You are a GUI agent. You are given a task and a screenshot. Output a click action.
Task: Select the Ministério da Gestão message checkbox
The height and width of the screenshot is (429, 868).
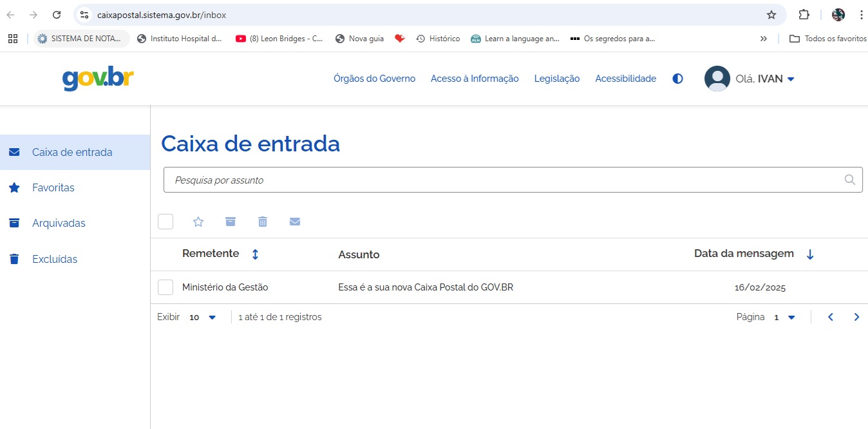165,287
